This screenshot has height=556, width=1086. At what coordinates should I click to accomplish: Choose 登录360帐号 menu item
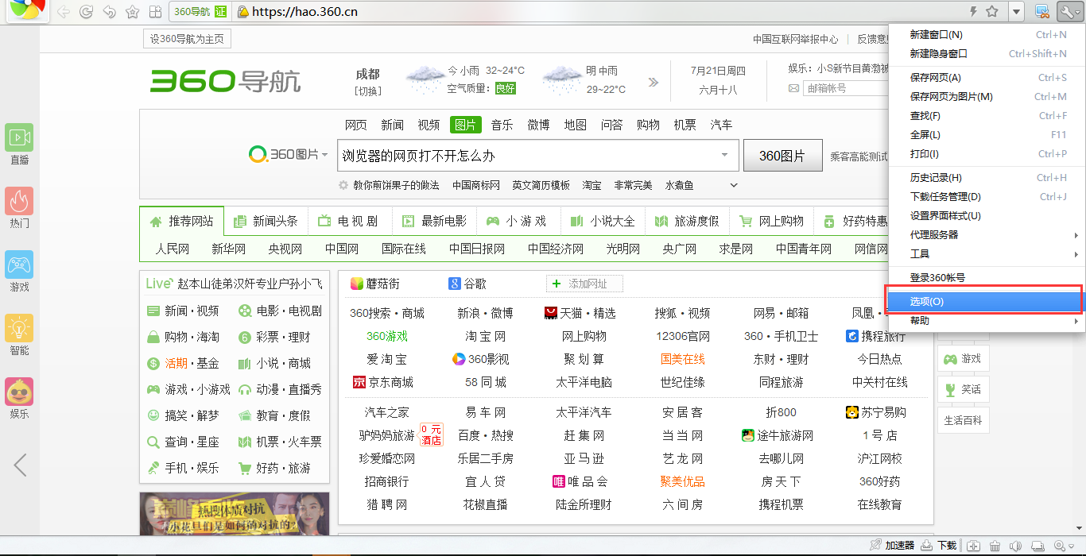pos(985,278)
